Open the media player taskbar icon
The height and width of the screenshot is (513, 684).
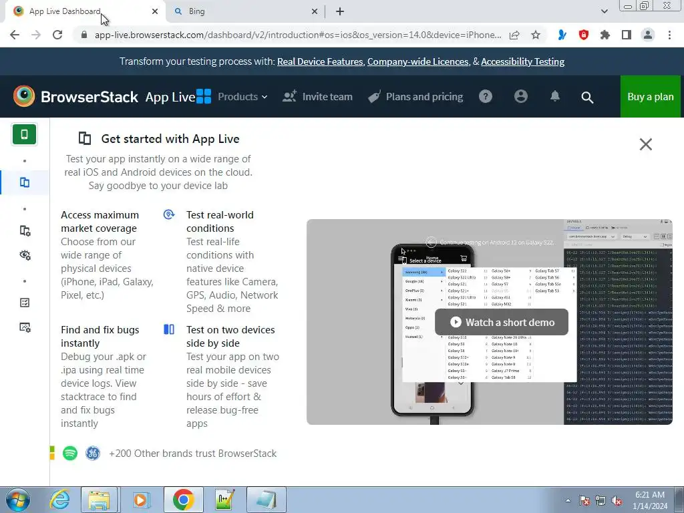[140, 500]
